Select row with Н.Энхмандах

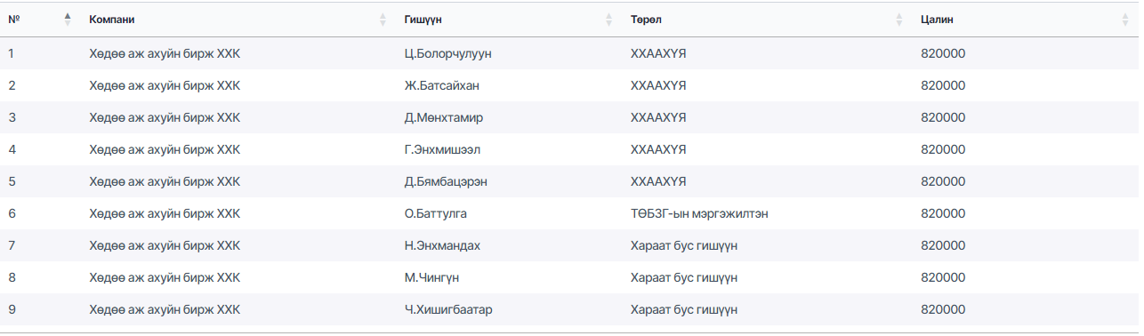pyautogui.click(x=569, y=245)
